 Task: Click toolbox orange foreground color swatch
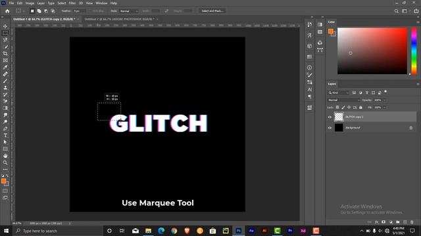coord(3,181)
